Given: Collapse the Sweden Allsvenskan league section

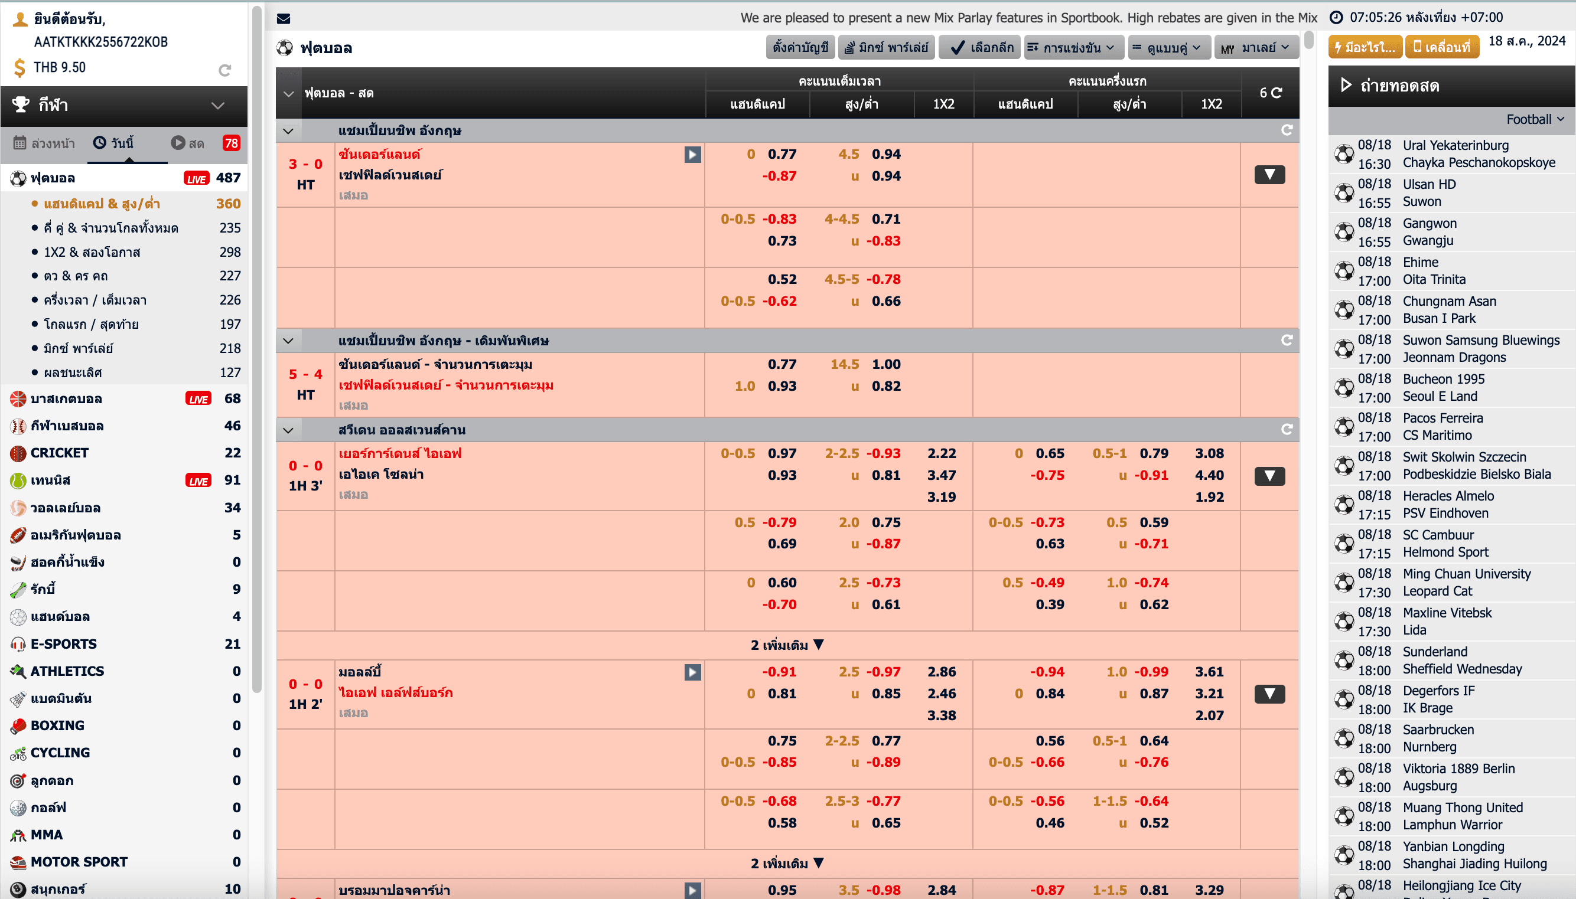Looking at the screenshot, I should 288,430.
